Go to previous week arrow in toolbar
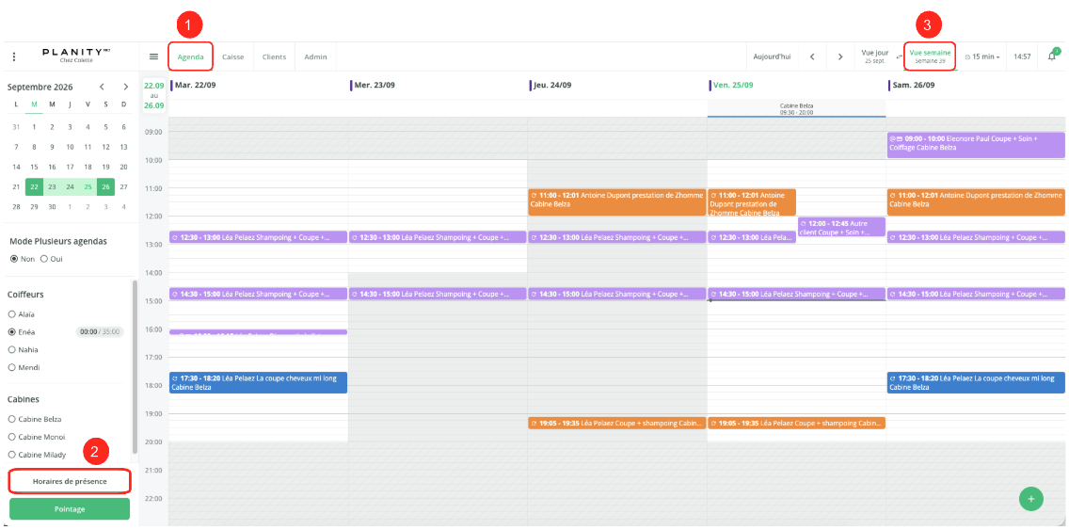 (x=812, y=56)
